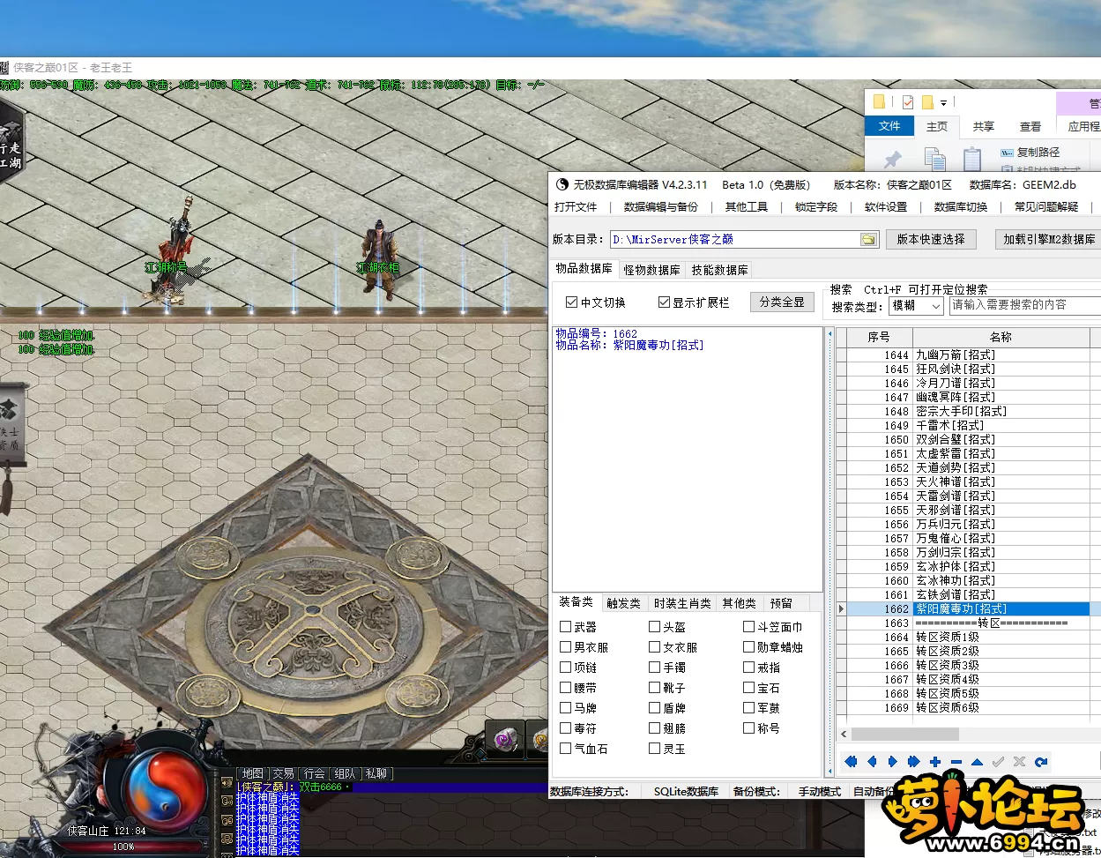
Task: Click the edit record triangle icon
Action: [x=977, y=762]
